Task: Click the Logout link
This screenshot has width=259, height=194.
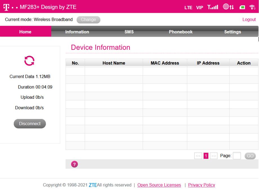Action: [249, 20]
